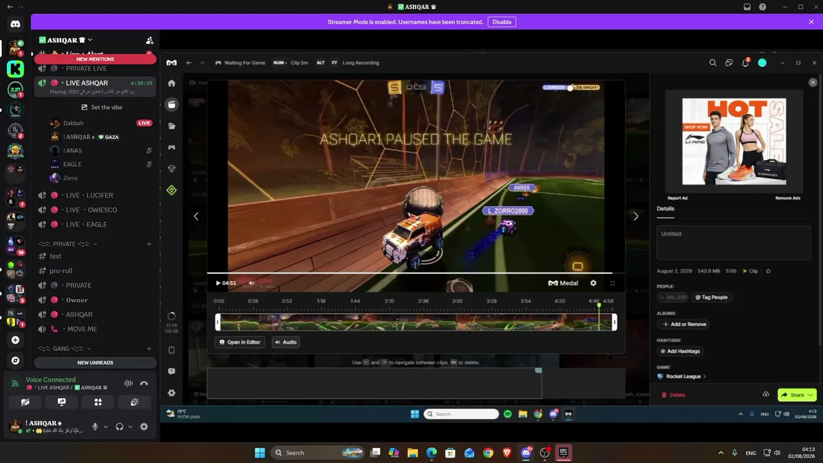Viewport: 823px width, 463px height.
Task: Open the soundboard icon in voice panel
Action: 134,402
